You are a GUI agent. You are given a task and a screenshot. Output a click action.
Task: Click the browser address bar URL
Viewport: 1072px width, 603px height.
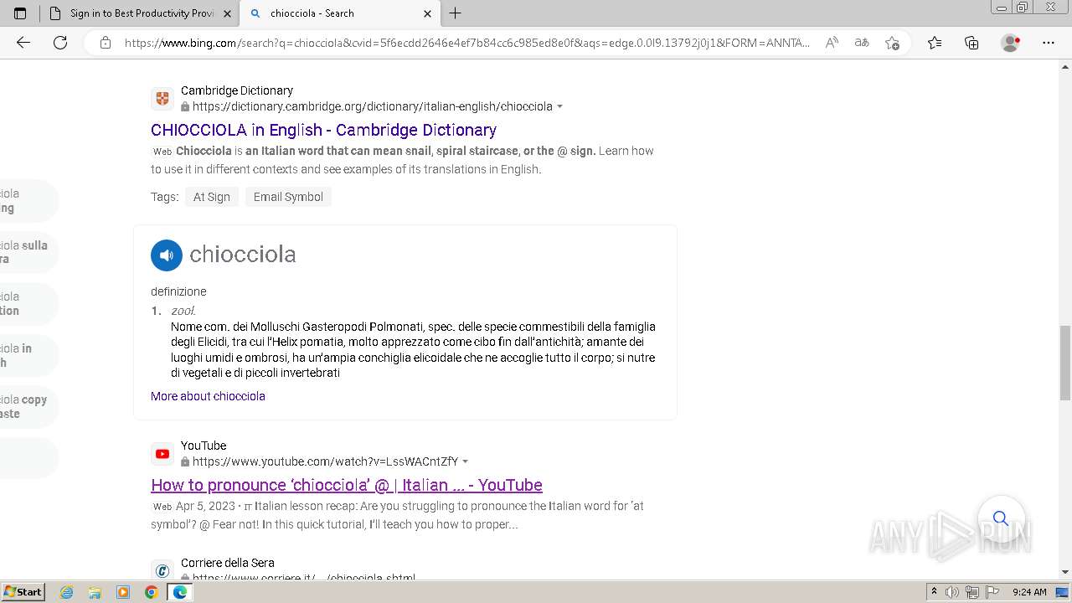tap(467, 43)
